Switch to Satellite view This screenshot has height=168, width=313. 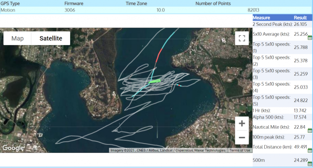[x=51, y=38]
